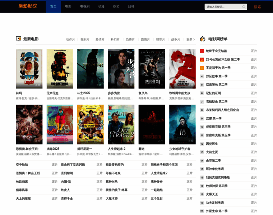Open 空中轮胎 in the movie list
273x215 pixels.
[22, 164]
